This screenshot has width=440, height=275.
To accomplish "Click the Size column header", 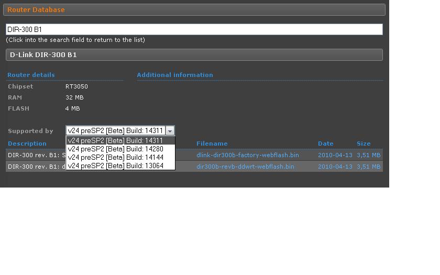I will tap(364, 144).
